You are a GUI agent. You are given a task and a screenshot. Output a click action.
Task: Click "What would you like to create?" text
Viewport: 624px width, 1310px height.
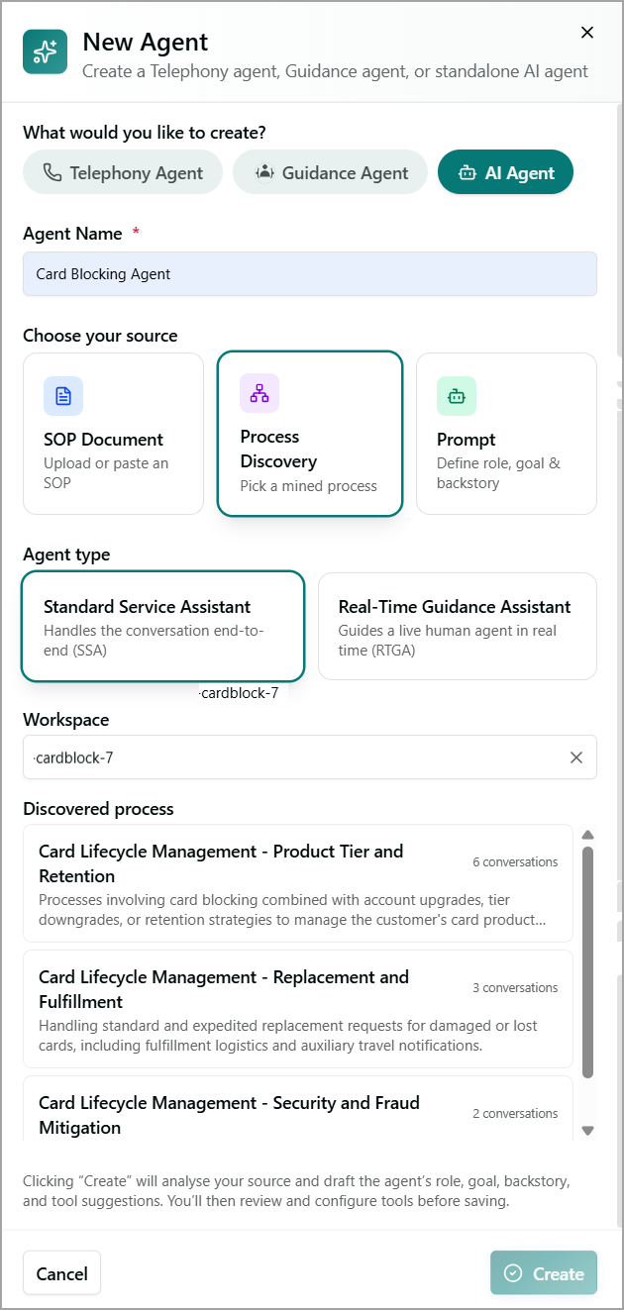[145, 132]
